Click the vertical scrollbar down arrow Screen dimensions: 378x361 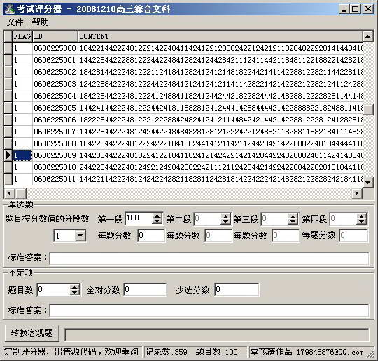coord(368,183)
